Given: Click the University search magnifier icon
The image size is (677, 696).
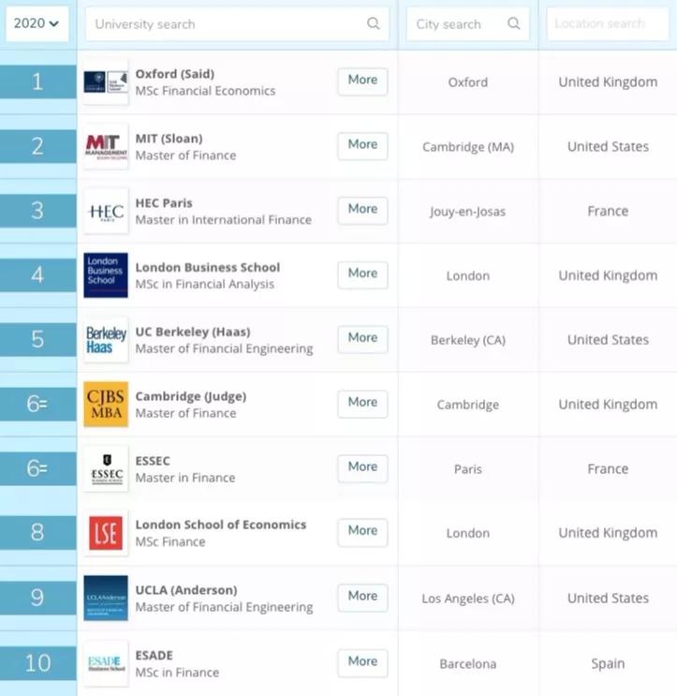Looking at the screenshot, I should [x=374, y=23].
